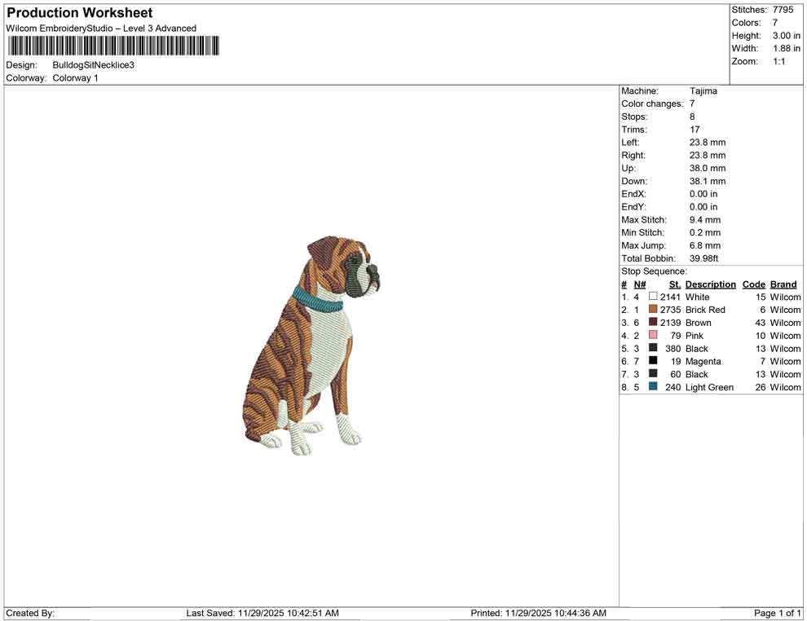Click the Brick Red description text

click(x=705, y=310)
